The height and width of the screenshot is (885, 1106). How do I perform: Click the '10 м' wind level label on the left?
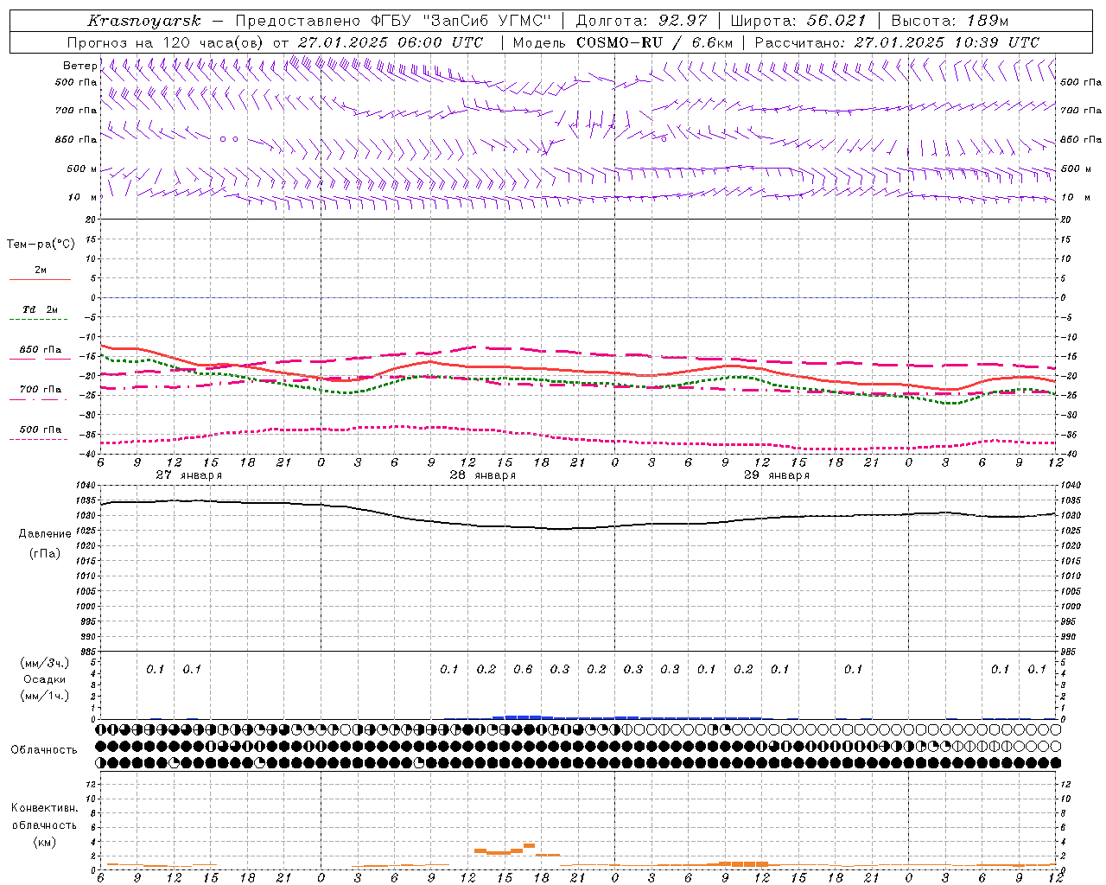(82, 197)
